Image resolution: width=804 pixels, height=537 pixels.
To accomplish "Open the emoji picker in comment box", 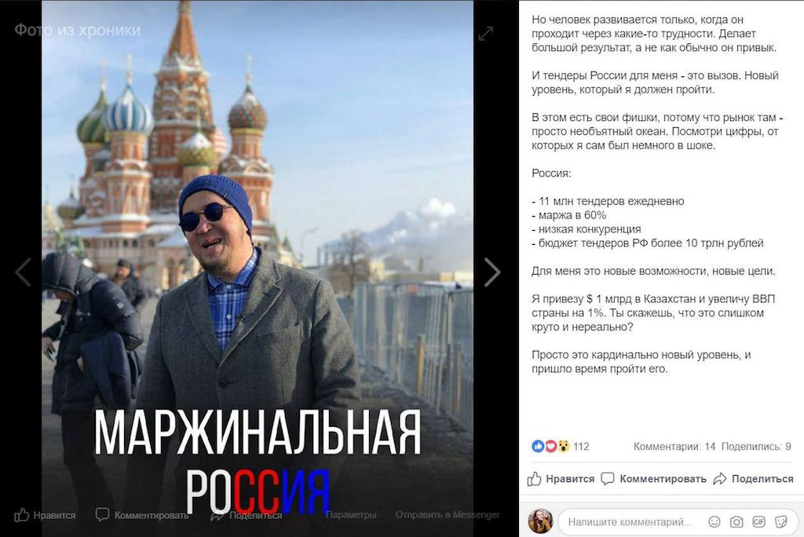I will [714, 521].
